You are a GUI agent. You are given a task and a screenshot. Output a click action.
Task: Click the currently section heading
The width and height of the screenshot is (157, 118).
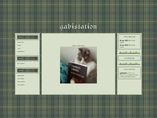click(x=130, y=69)
